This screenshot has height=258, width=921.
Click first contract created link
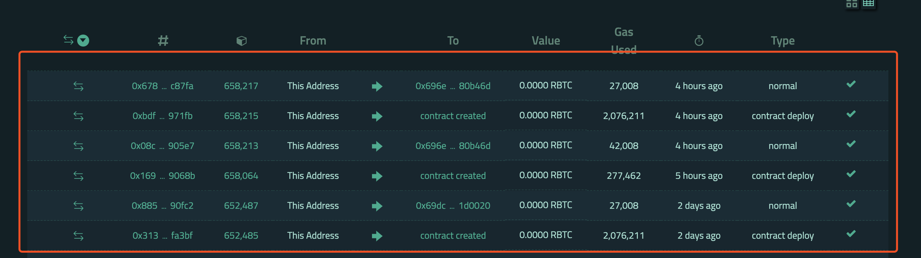[453, 116]
